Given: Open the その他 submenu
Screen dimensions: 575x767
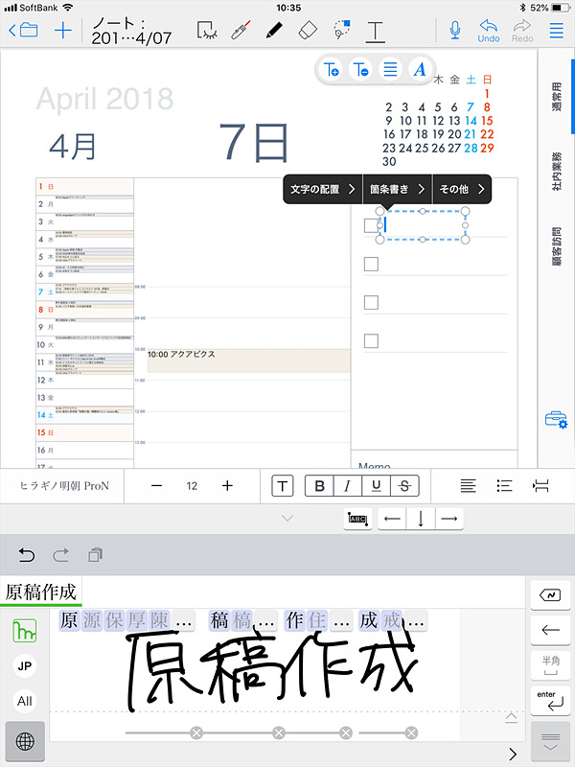Looking at the screenshot, I should coord(462,189).
